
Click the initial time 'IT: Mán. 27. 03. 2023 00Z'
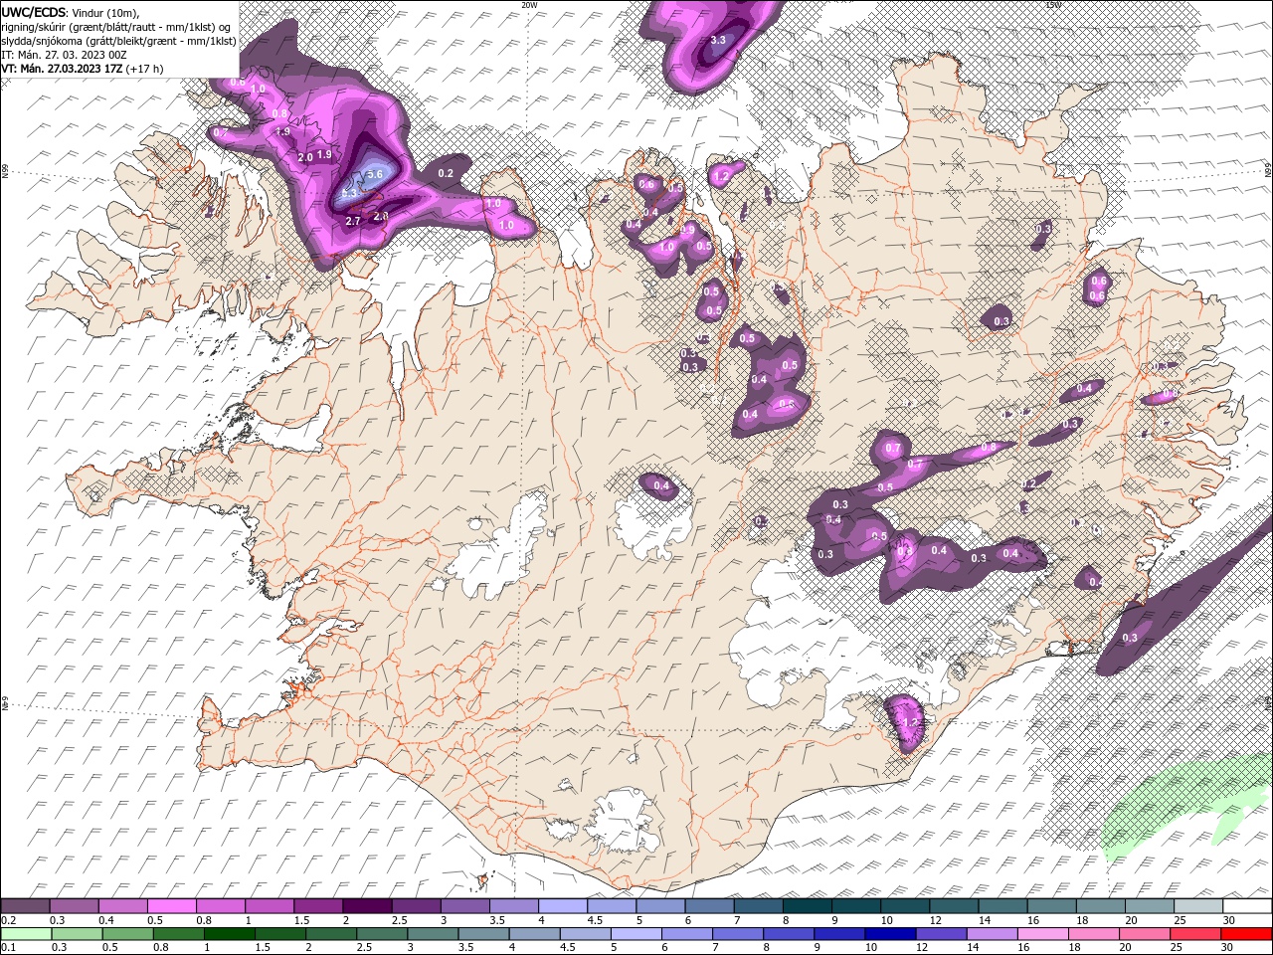coord(65,55)
